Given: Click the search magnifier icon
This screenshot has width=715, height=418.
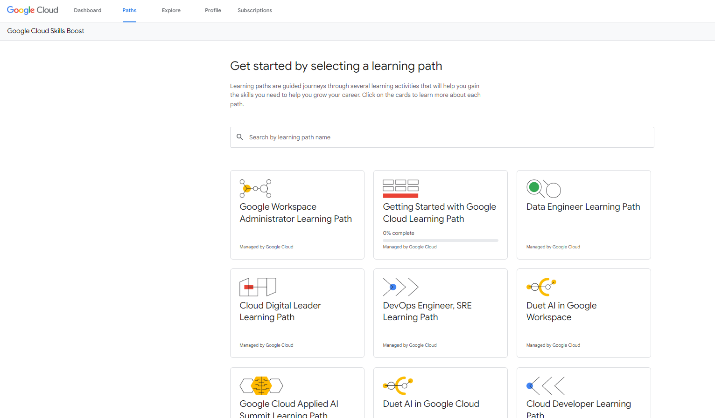Looking at the screenshot, I should coord(240,137).
